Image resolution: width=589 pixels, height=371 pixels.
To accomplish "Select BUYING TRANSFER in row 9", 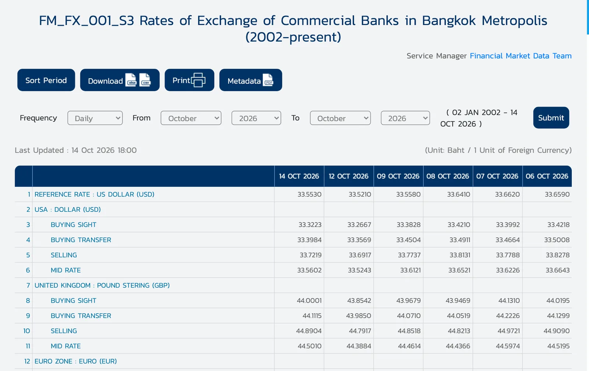I will (x=81, y=315).
